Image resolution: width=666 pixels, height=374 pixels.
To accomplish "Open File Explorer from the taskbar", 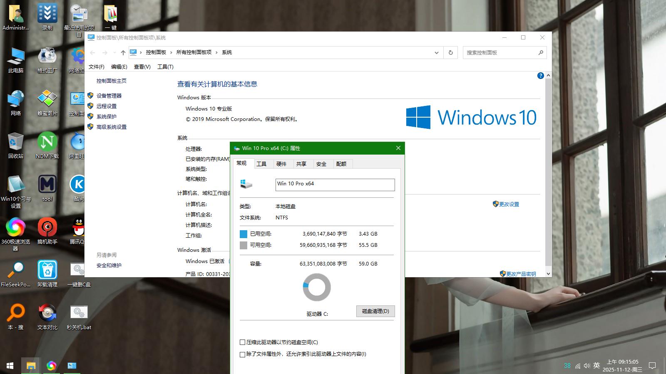I will 31,366.
